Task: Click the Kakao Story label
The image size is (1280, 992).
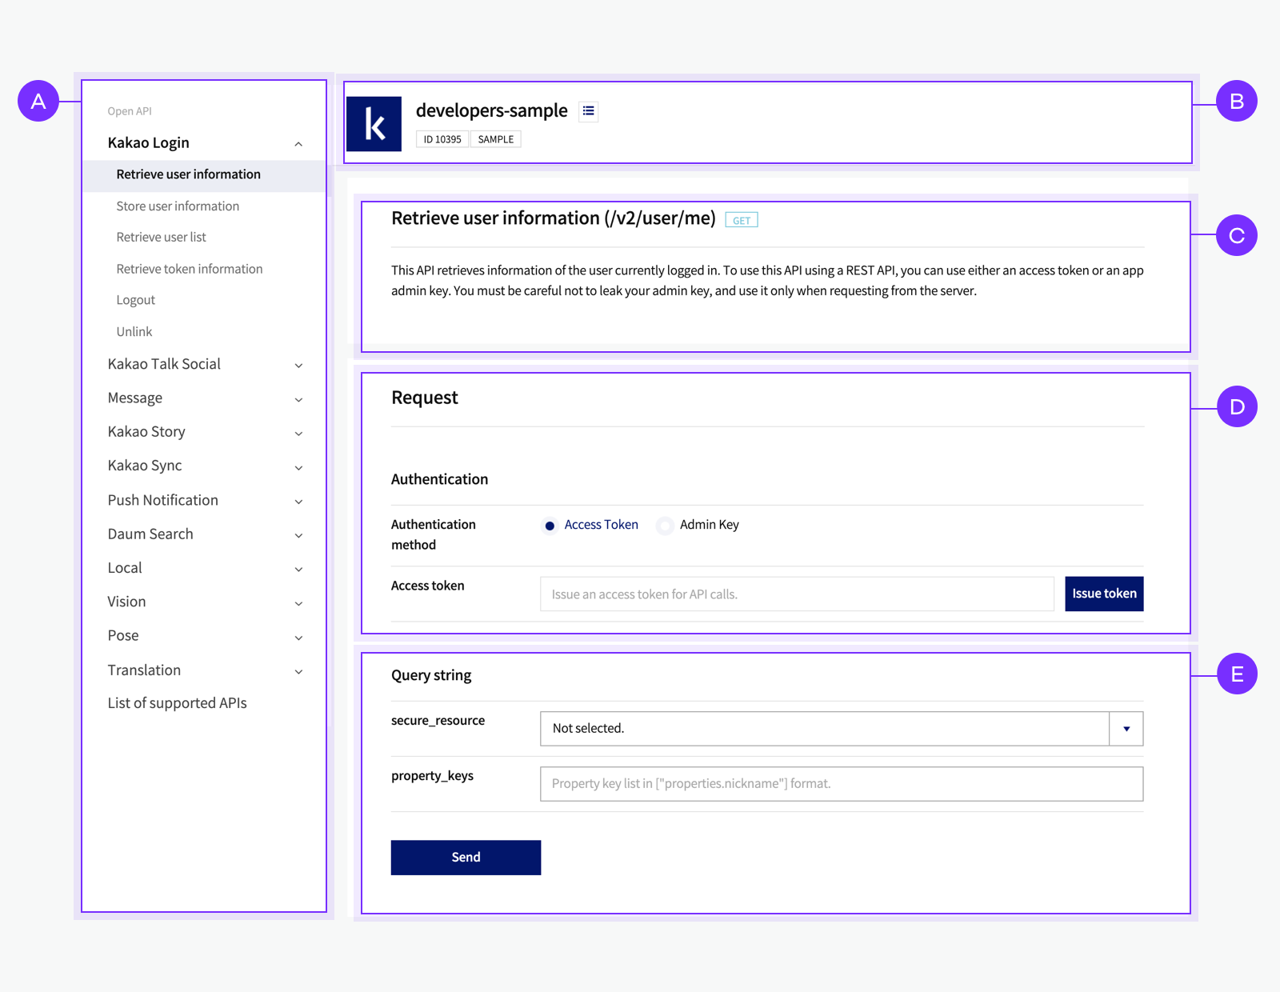Action: pyautogui.click(x=146, y=432)
